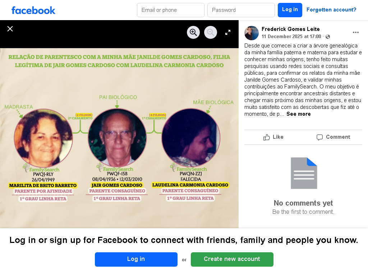Click Frederick Gomes Leite's profile picture
The image size is (368, 276).
251,33
